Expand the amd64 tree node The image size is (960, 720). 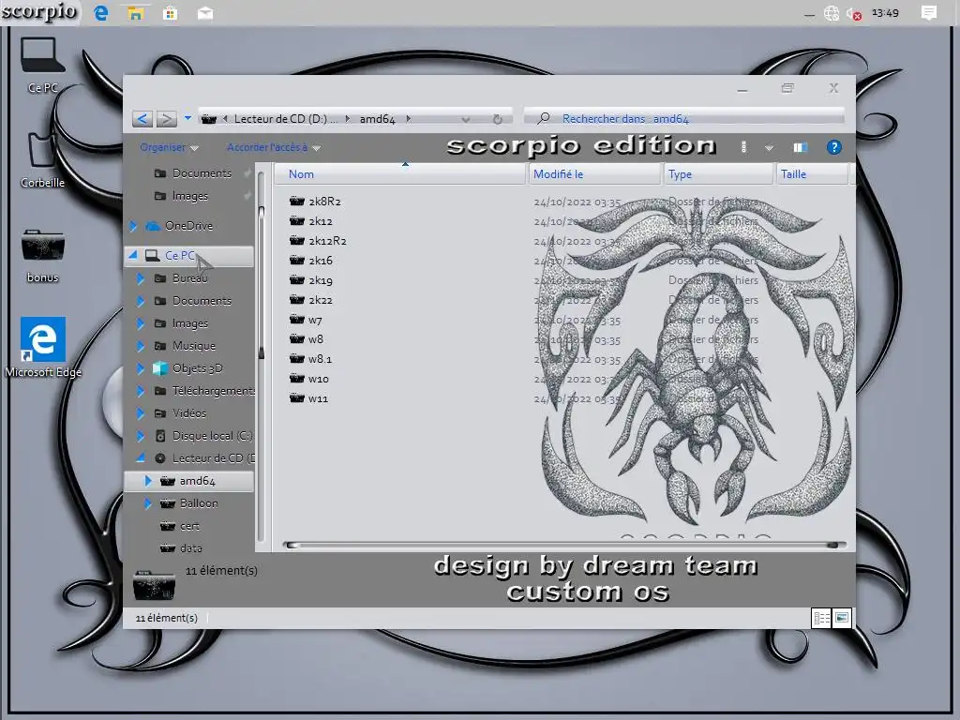point(147,481)
